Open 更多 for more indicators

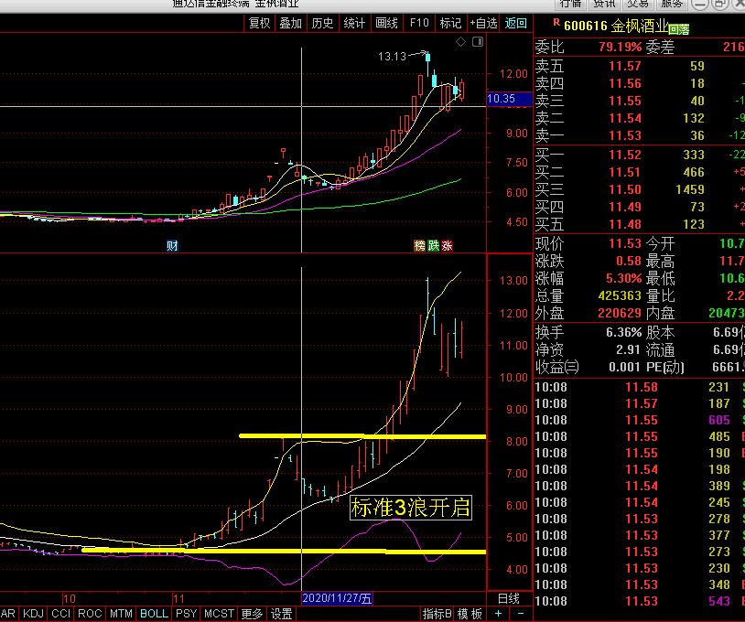tap(252, 614)
